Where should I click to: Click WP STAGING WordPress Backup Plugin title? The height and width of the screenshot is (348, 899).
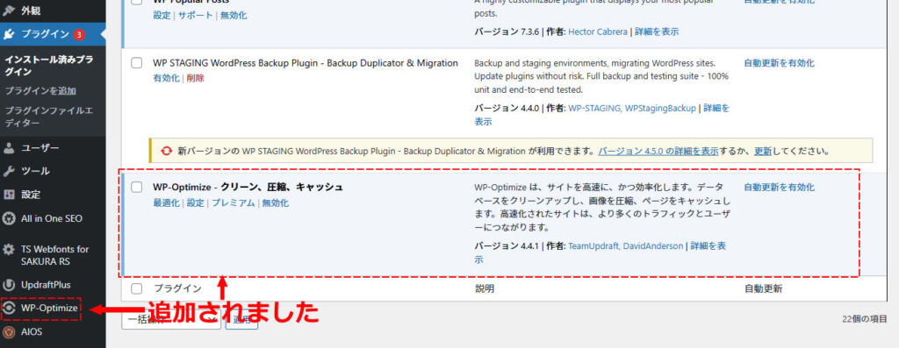[x=306, y=63]
